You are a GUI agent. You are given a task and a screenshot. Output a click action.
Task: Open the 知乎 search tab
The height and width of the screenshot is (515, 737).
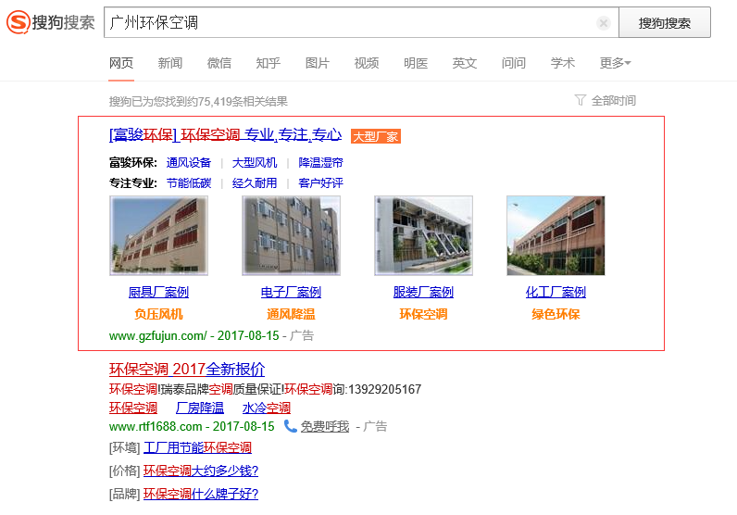coord(269,63)
